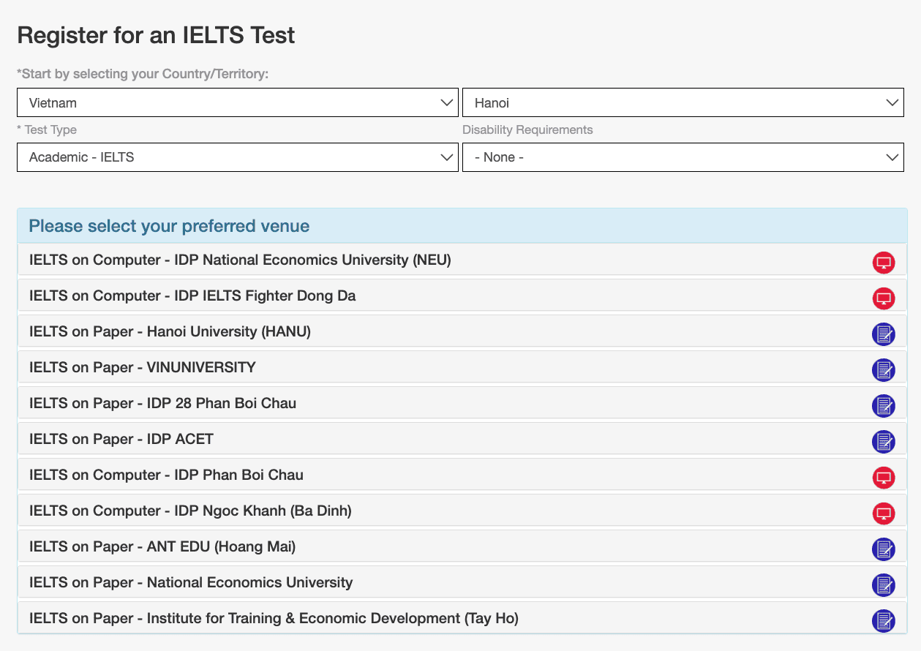Screen dimensions: 921x651
Task: Click the computer icon for IDP National Economics University (NEU)
Action: pos(883,263)
